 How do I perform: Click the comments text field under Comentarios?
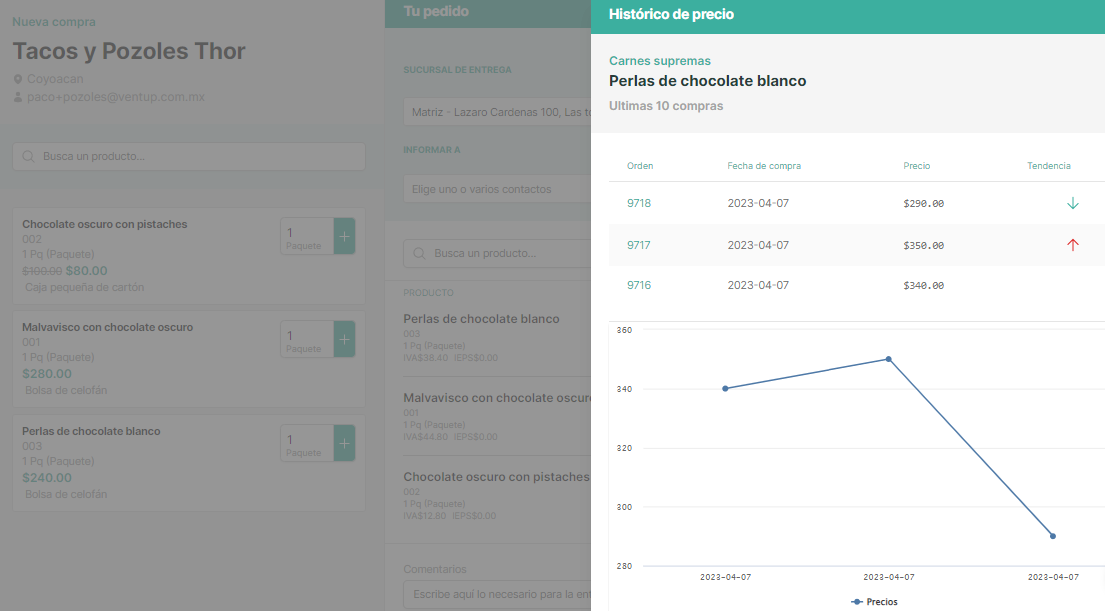point(496,596)
